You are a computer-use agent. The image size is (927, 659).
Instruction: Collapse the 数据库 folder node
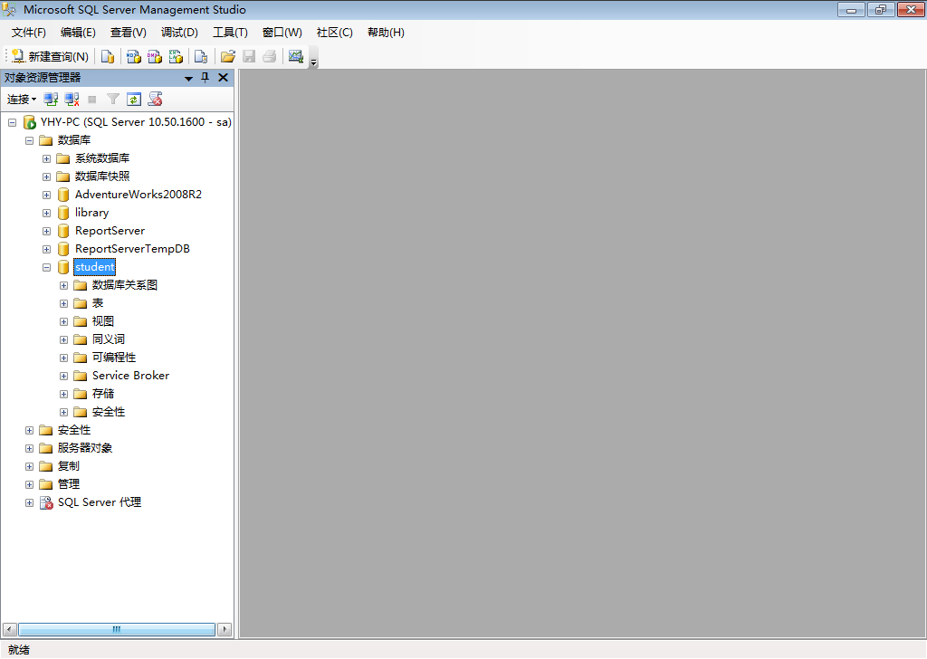point(29,140)
